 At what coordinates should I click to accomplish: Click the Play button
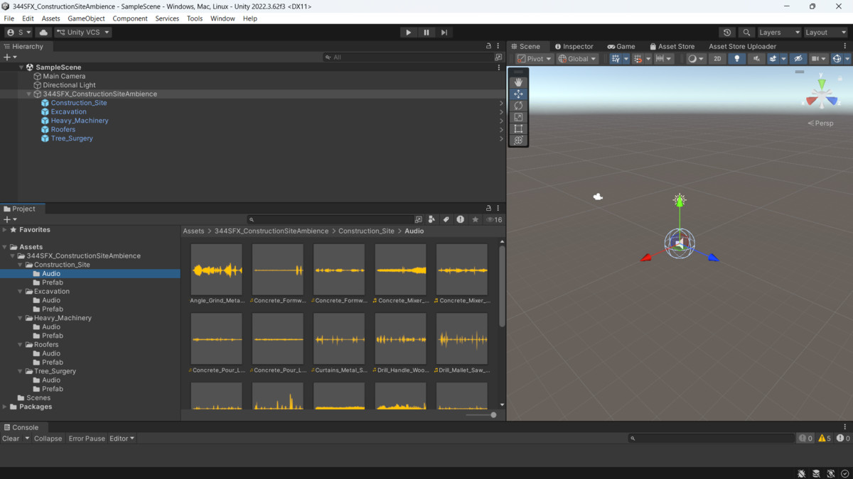(x=408, y=33)
